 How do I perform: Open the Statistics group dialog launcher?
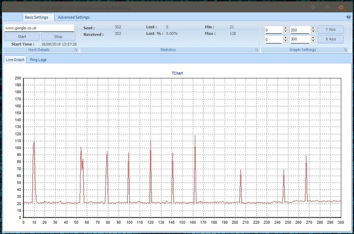coord(257,50)
